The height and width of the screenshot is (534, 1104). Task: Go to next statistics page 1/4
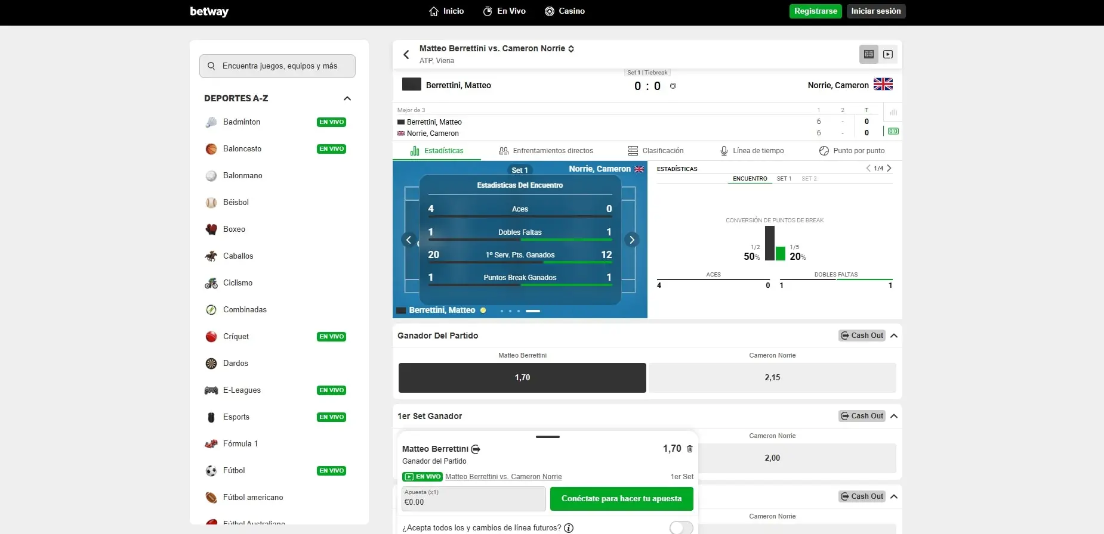pyautogui.click(x=889, y=169)
